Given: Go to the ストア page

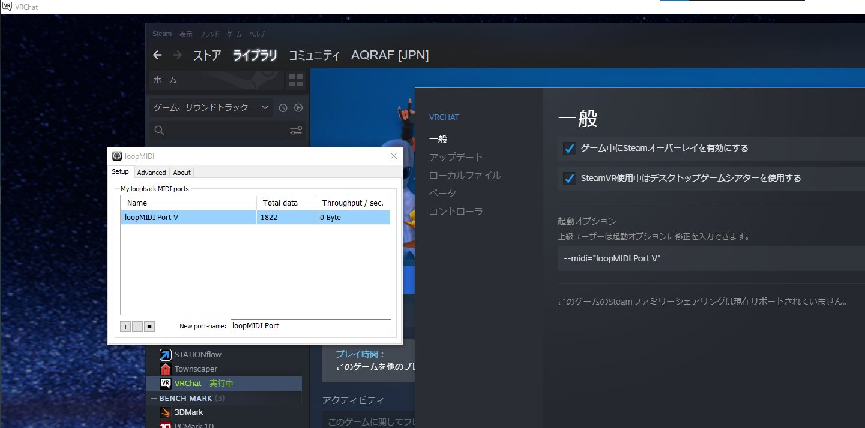Looking at the screenshot, I should [207, 56].
